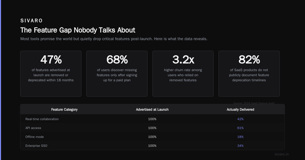Click the 42% delivered value
Viewport: 305px width, 160px height.
[240, 119]
